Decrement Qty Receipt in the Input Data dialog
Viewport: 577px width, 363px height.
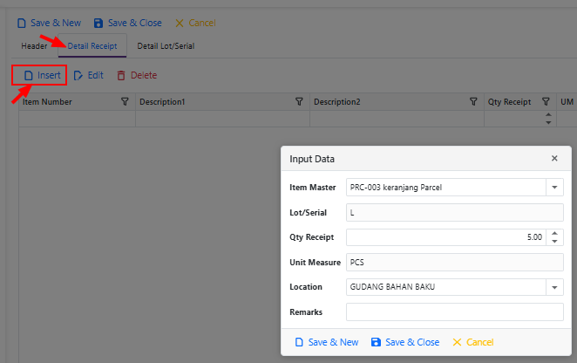point(554,242)
